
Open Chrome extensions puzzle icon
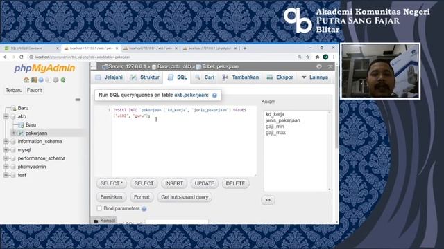tap(318, 57)
